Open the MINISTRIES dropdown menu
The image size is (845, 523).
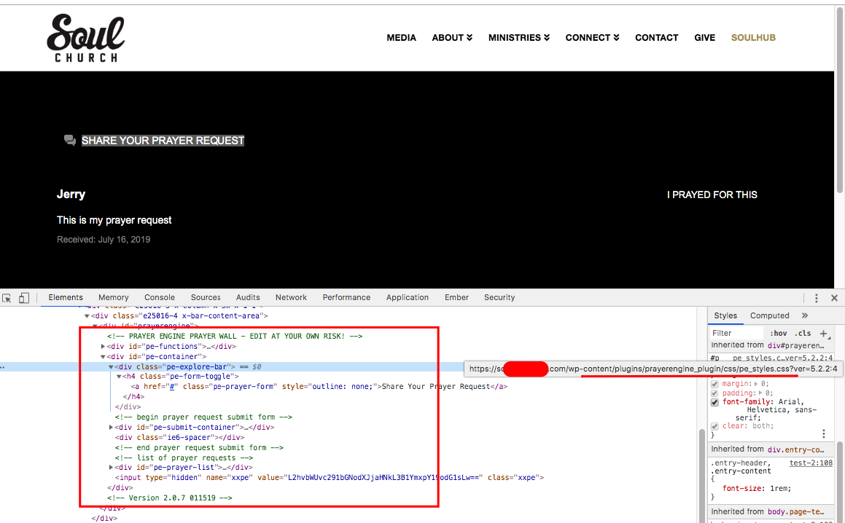519,38
